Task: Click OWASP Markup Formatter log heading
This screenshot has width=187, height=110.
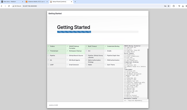Action: (x=133, y=46)
